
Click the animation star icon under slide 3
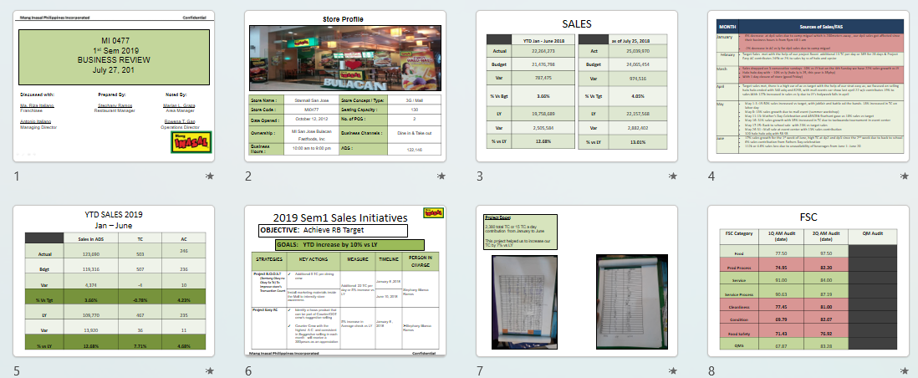click(x=673, y=176)
